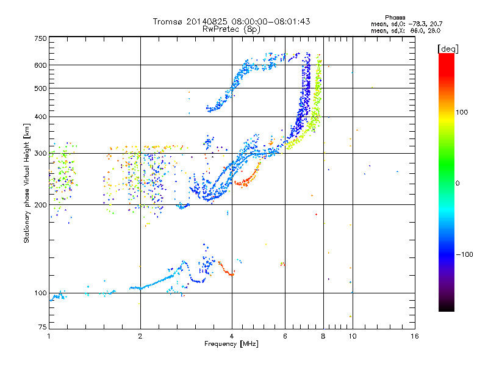Viewport: 488px width, 366px height.
Task: Click the x-axis tick label '10'
Action: coord(353,336)
